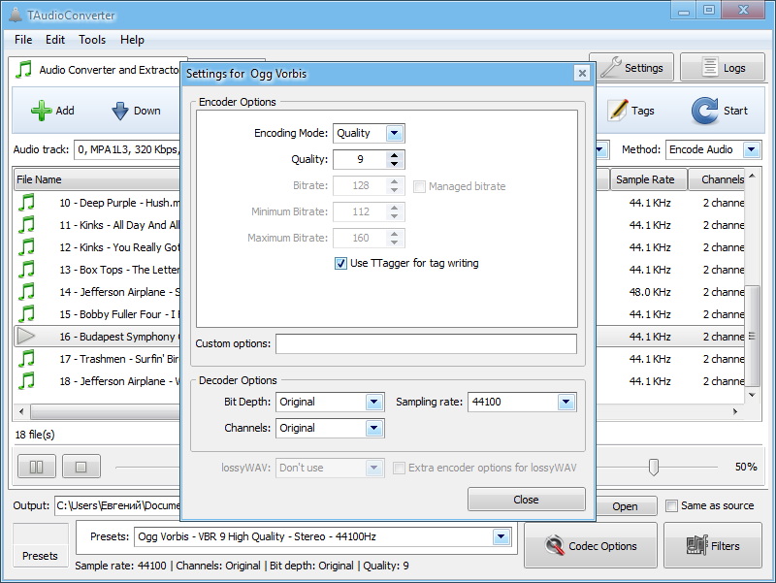The width and height of the screenshot is (776, 583).
Task: Select the Audio Converter and Extractor tab
Action: point(98,70)
